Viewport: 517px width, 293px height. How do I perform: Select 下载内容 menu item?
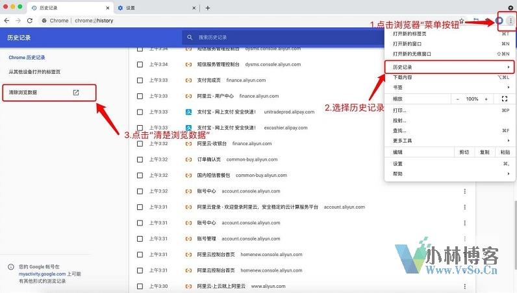tap(450, 77)
